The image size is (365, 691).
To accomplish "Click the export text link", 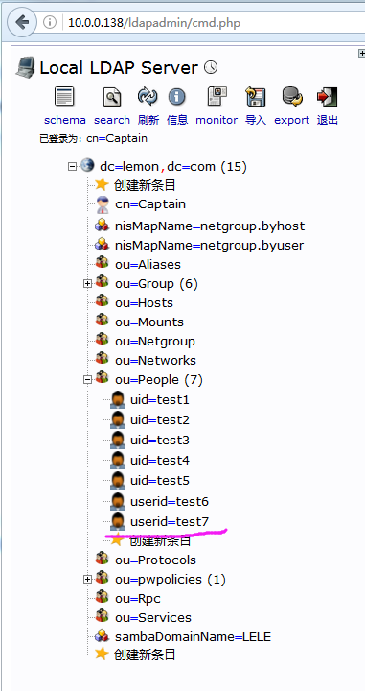I will [292, 120].
